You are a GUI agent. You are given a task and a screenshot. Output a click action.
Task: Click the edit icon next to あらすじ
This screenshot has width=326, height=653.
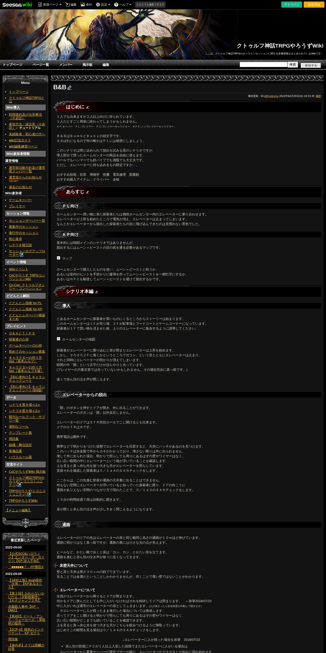pos(88,192)
